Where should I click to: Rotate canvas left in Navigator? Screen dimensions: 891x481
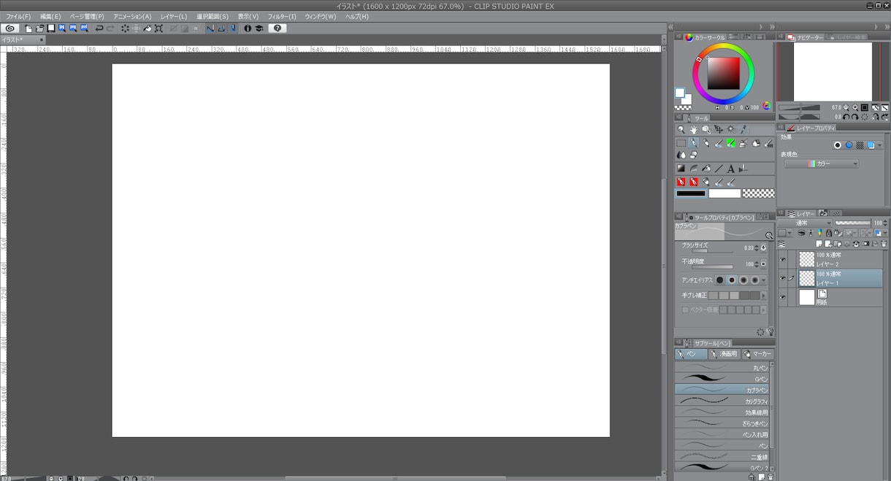[x=846, y=117]
